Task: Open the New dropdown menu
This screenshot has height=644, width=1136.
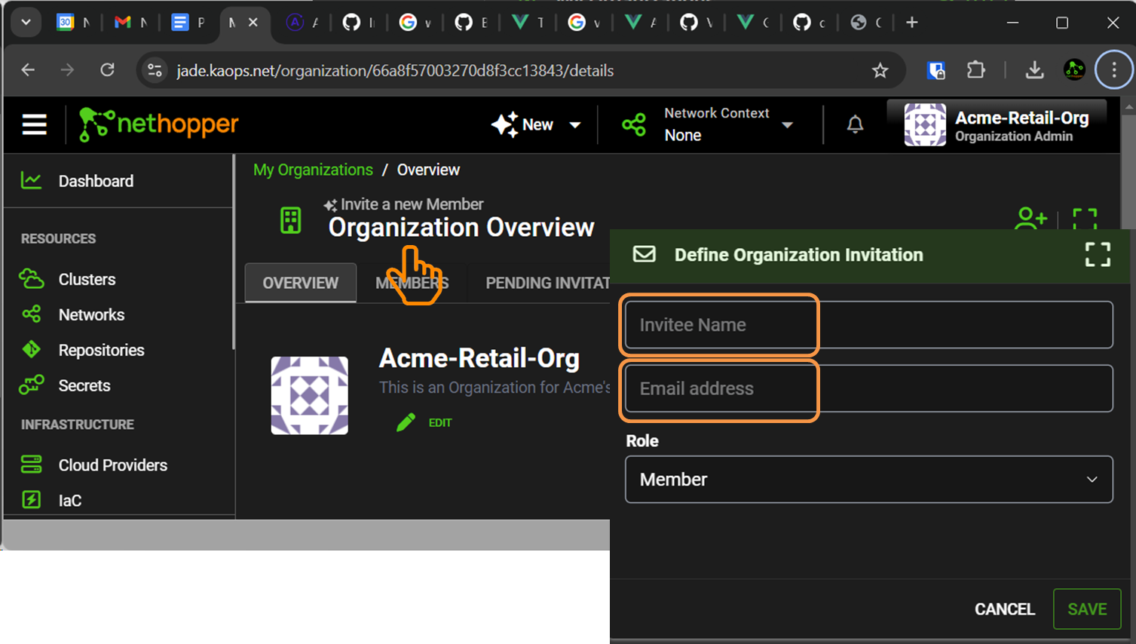Action: tap(536, 124)
